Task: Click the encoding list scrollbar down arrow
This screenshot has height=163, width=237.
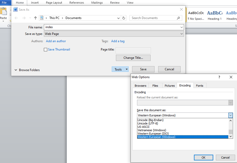Action: (230, 136)
